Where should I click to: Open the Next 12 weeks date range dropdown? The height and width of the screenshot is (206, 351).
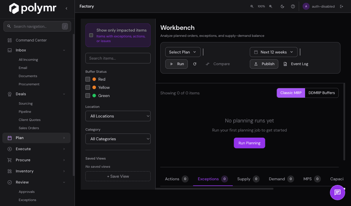273,52
